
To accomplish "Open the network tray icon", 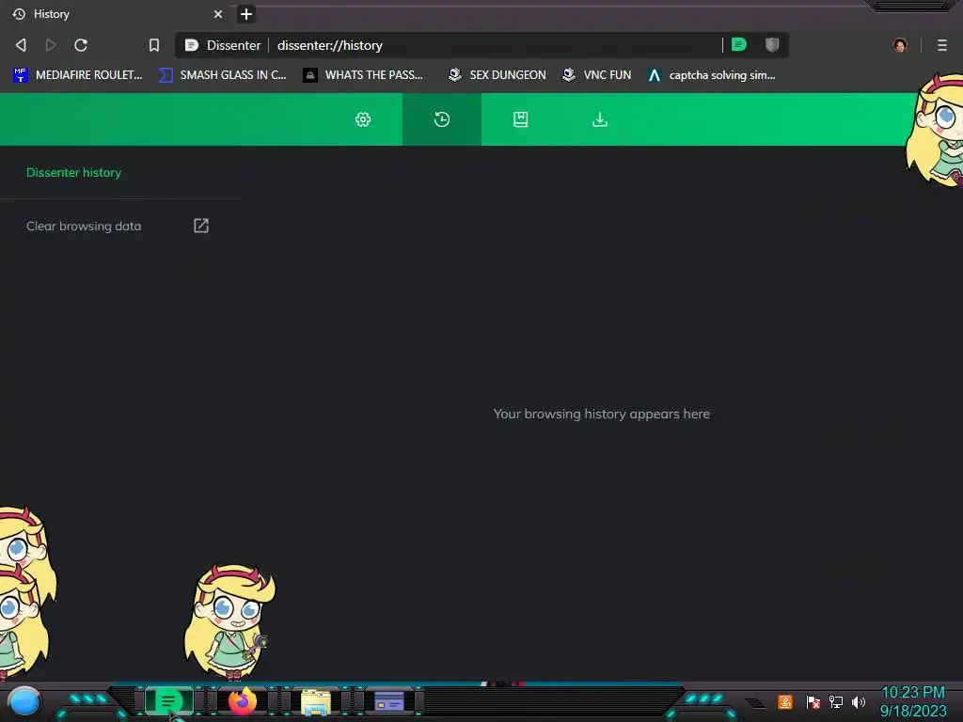I will click(836, 701).
